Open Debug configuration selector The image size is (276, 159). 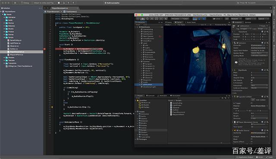pos(25,3)
